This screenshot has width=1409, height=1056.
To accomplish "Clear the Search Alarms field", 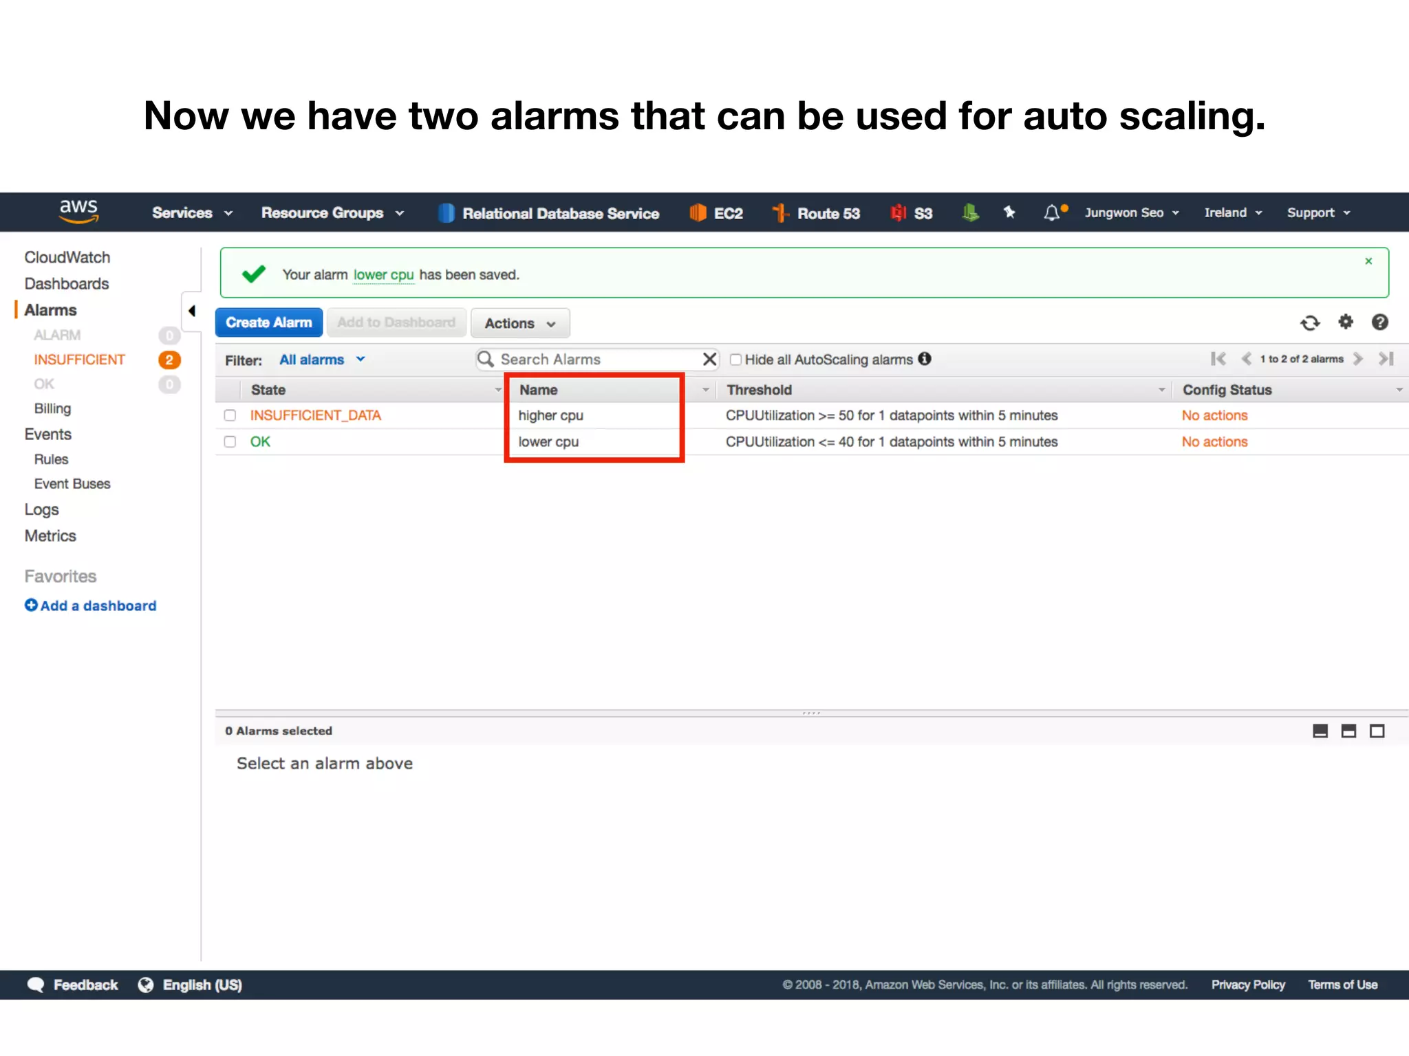I will (709, 359).
